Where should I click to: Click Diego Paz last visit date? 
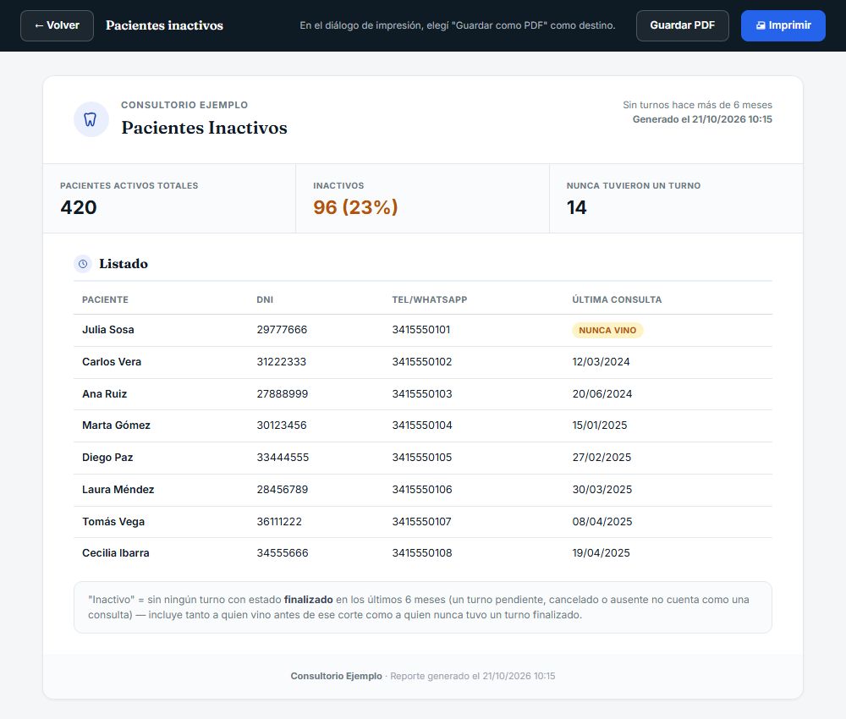602,458
